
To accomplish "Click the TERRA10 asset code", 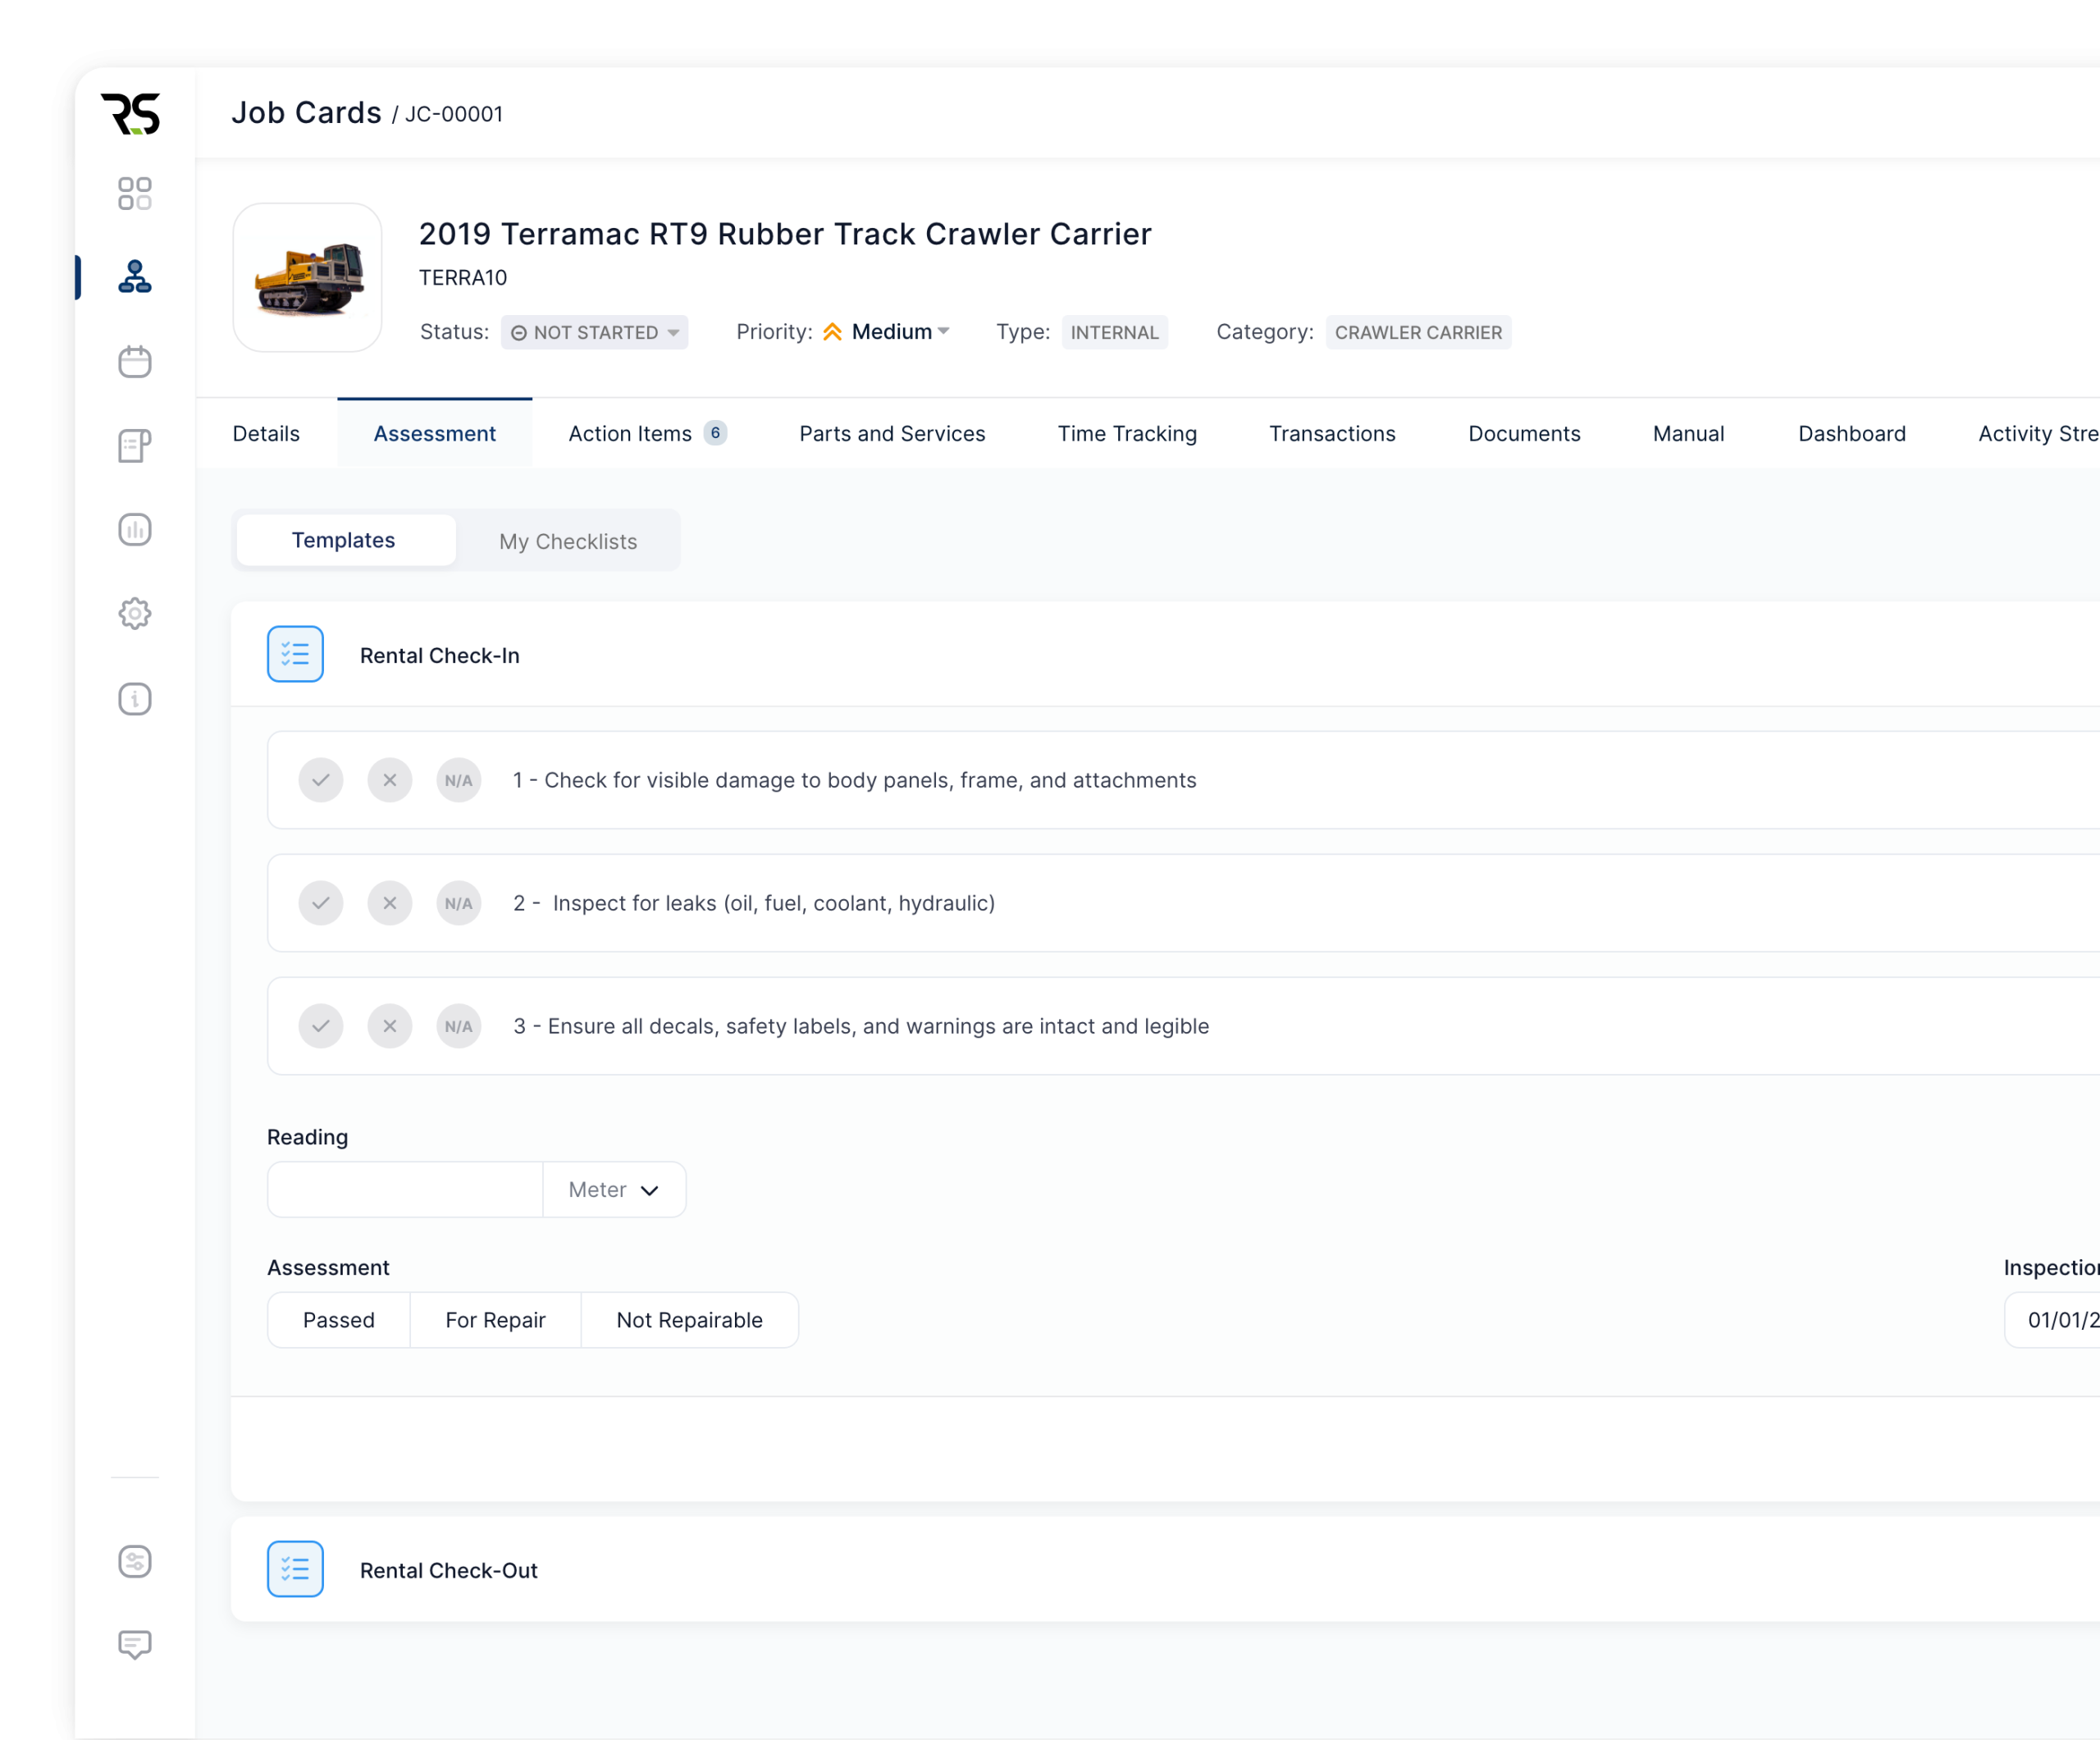I will tap(463, 277).
